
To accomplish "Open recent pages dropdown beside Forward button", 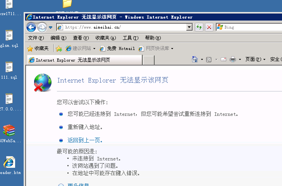I will pos(50,28).
